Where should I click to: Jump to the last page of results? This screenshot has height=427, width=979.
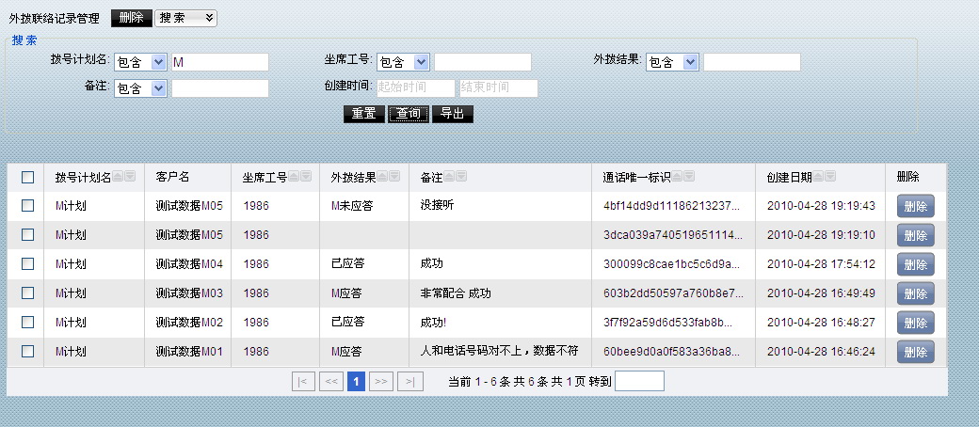[409, 382]
